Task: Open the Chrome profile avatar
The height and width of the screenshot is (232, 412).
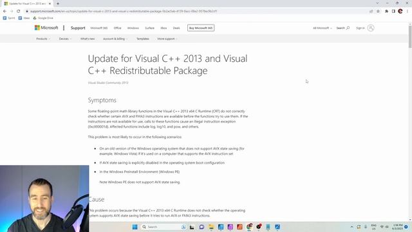Action: pos(400,11)
